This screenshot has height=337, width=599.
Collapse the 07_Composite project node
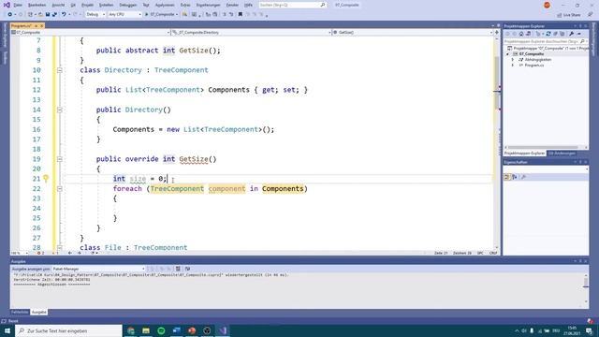pos(507,54)
